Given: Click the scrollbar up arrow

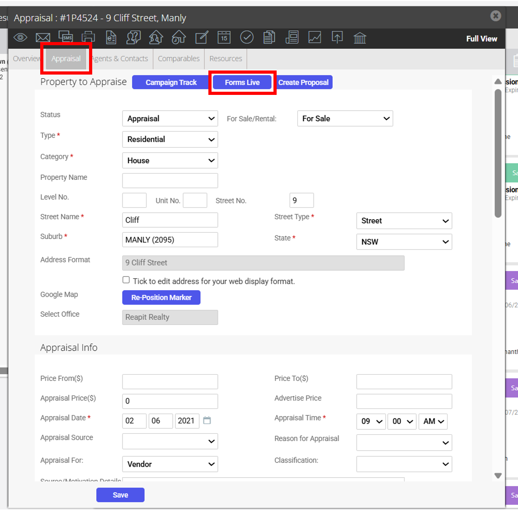Looking at the screenshot, I should 498,81.
